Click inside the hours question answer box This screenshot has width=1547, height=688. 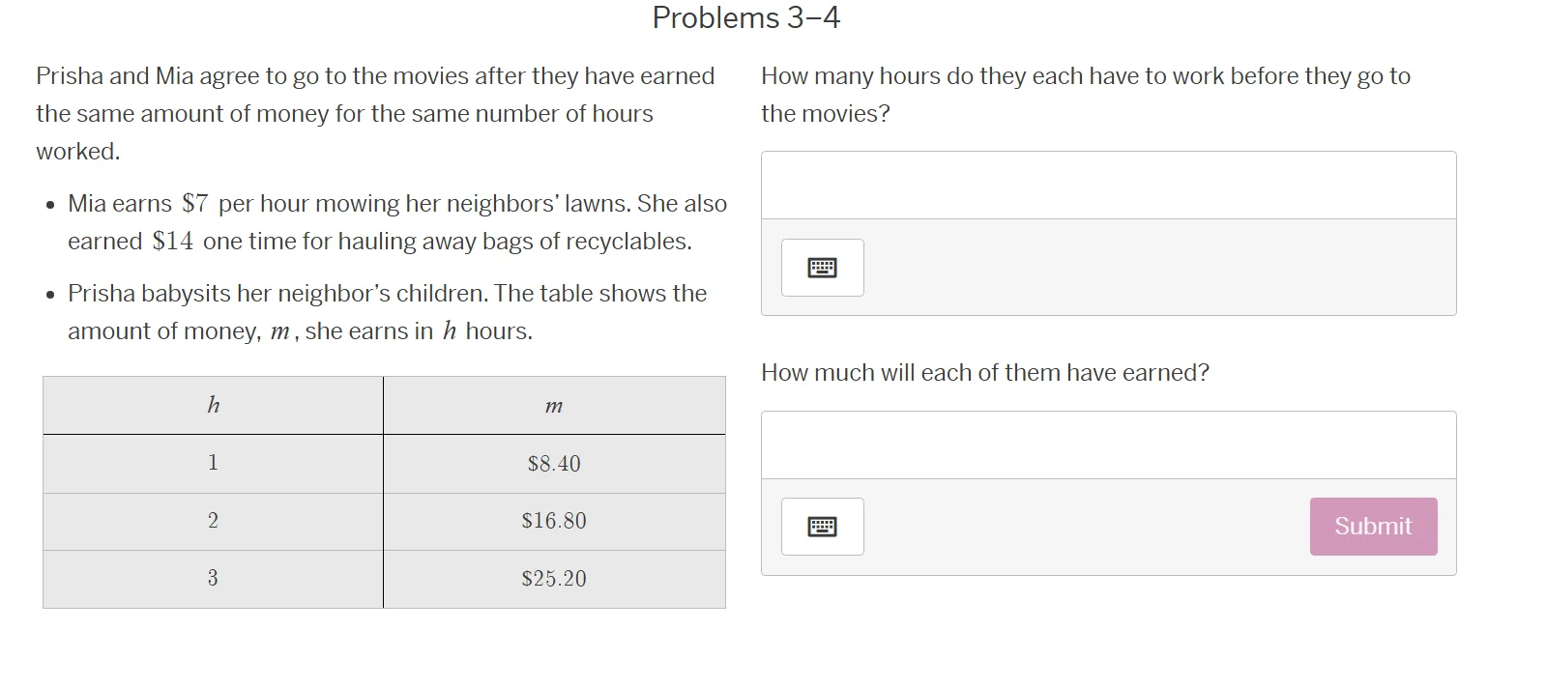[x=1108, y=185]
